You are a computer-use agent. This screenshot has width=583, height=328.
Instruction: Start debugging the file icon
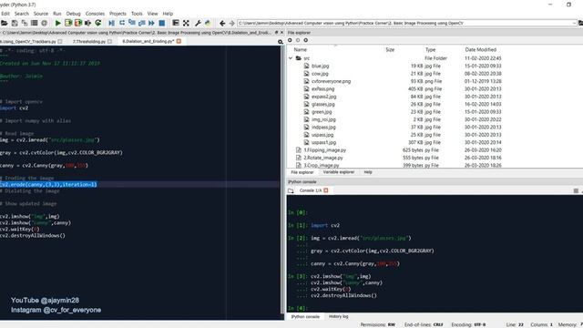pos(111,23)
